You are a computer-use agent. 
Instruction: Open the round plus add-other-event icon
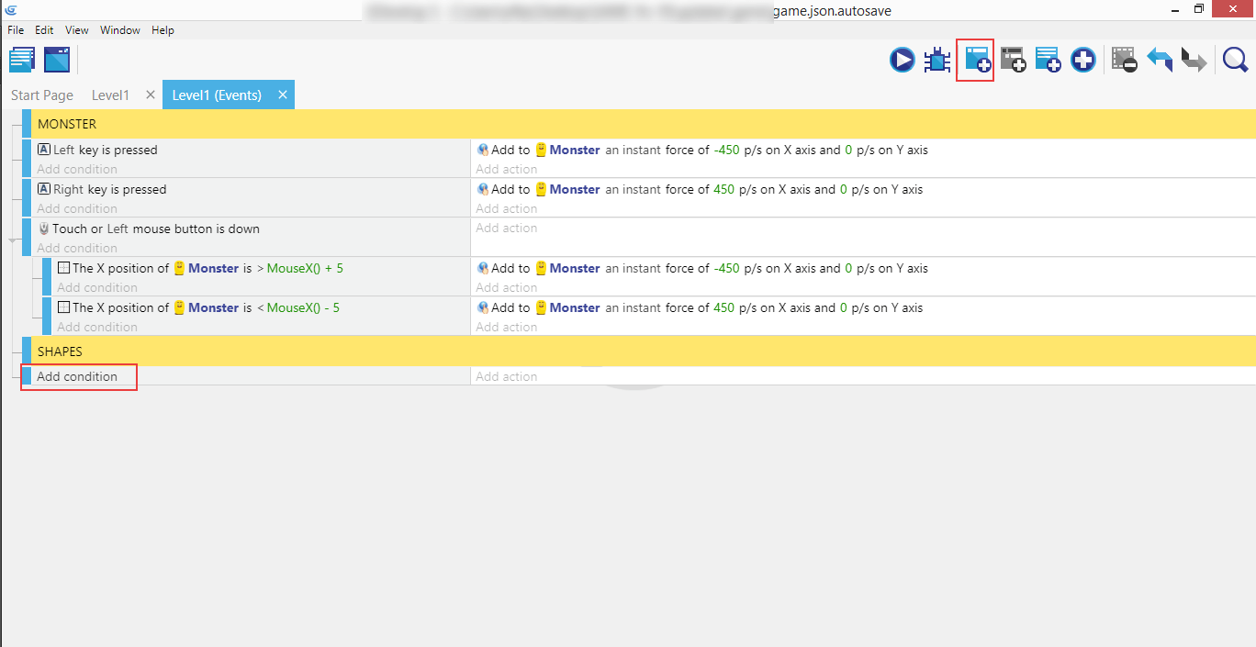(x=1083, y=61)
